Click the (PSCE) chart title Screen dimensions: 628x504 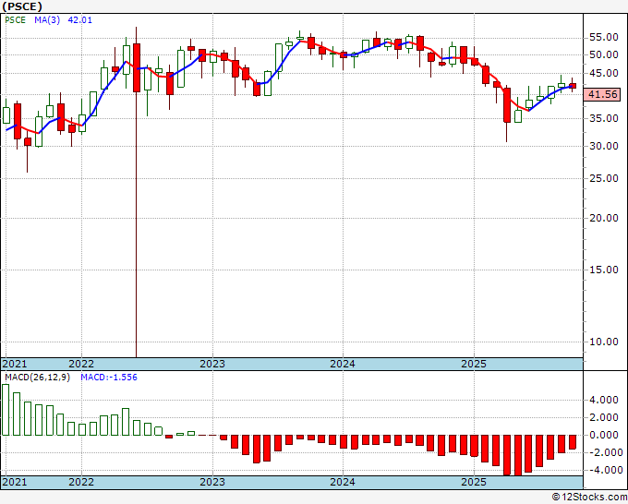[22, 6]
